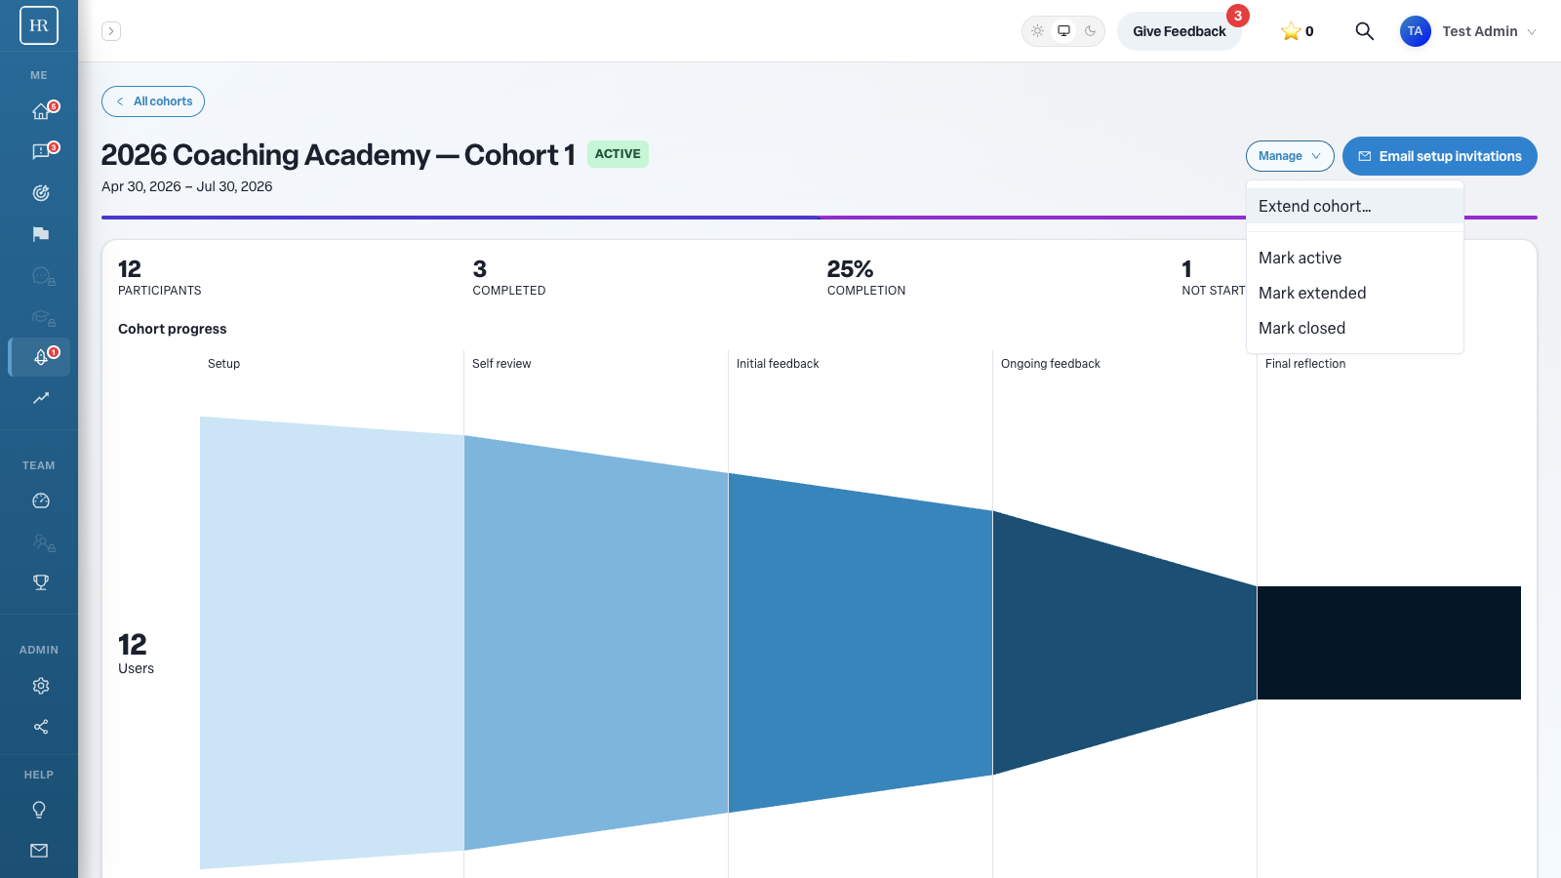Image resolution: width=1561 pixels, height=878 pixels.
Task: Click the Final reflection funnel segment
Action: 1389,643
